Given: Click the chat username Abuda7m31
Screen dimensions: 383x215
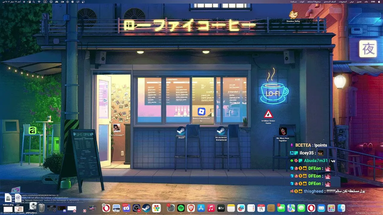Looking at the screenshot, I should pyautogui.click(x=316, y=161).
